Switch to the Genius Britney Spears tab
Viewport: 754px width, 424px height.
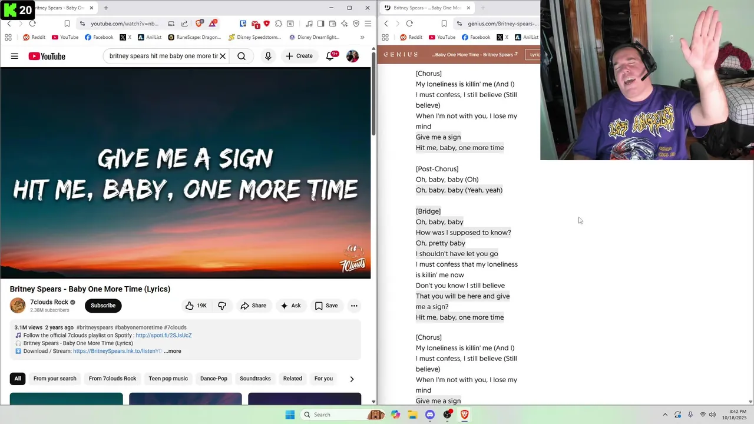point(427,8)
